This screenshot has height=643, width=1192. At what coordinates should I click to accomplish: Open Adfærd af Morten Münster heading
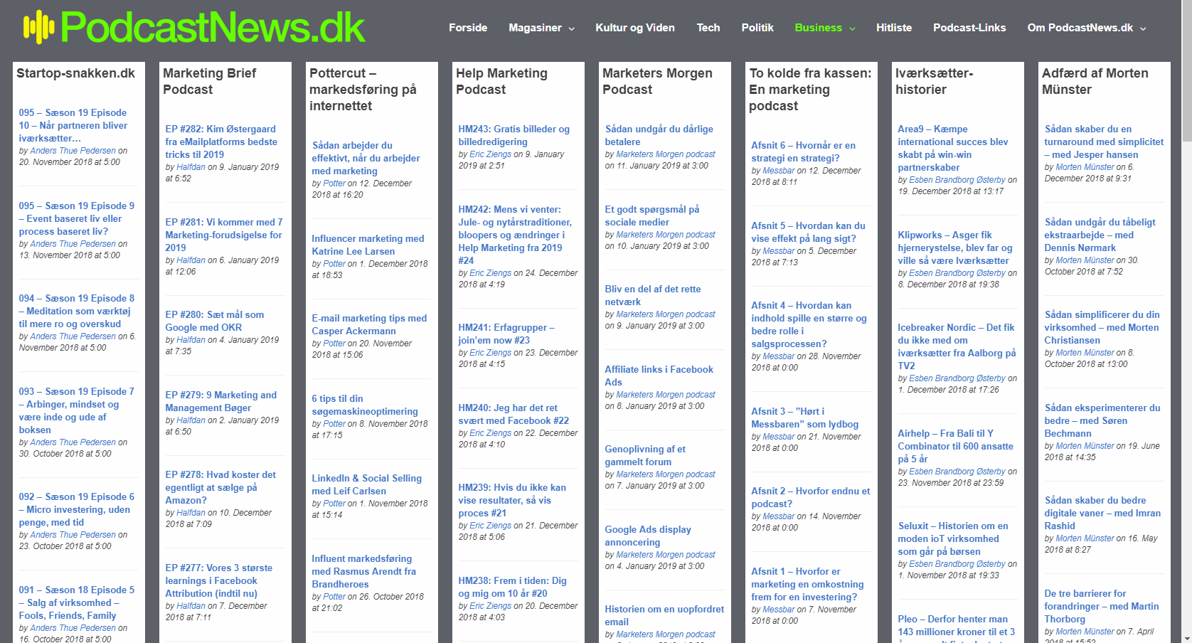click(1095, 81)
